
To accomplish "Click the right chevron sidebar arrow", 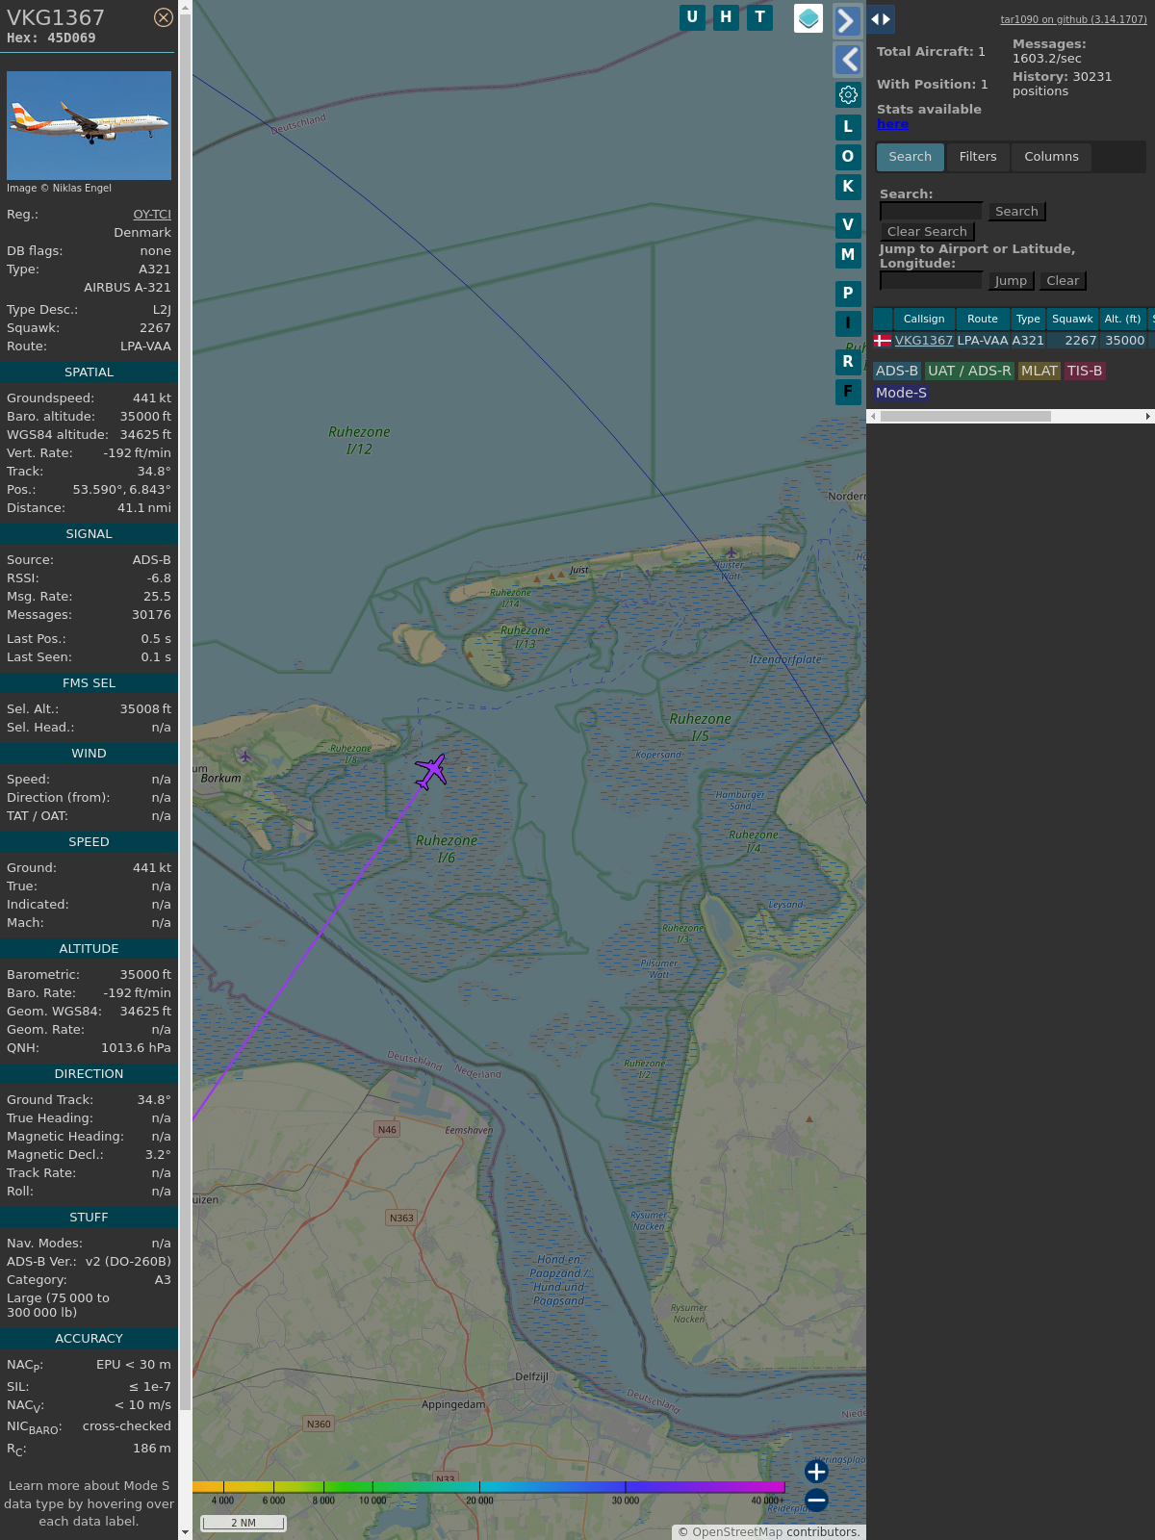I will (x=847, y=20).
